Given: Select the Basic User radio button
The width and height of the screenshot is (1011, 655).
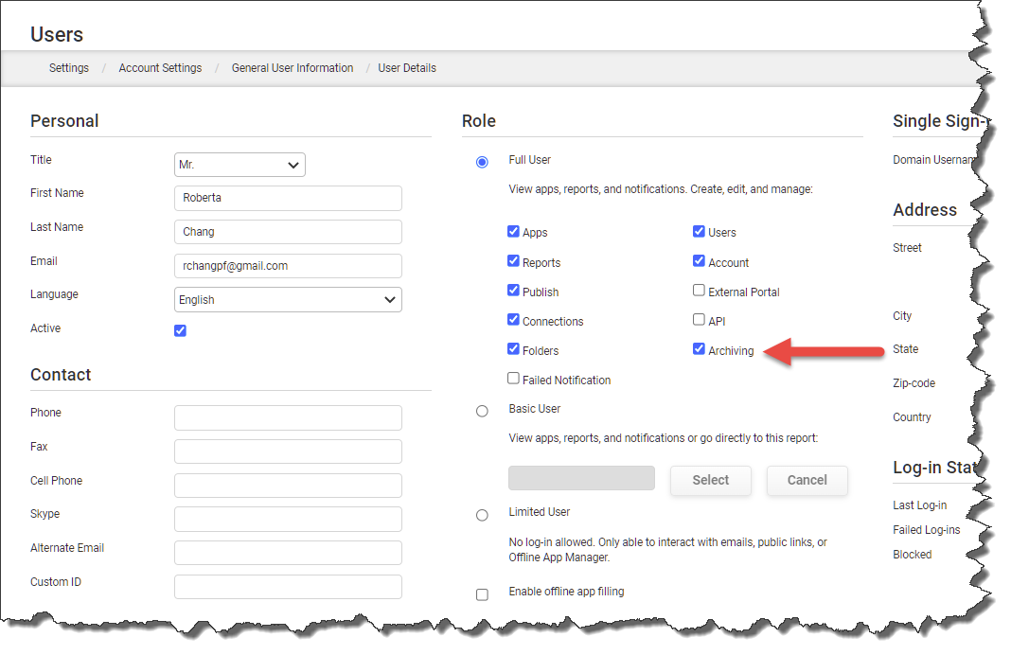Looking at the screenshot, I should 482,411.
